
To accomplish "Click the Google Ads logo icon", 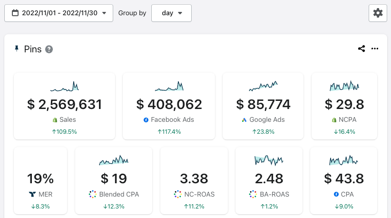I will click(244, 120).
